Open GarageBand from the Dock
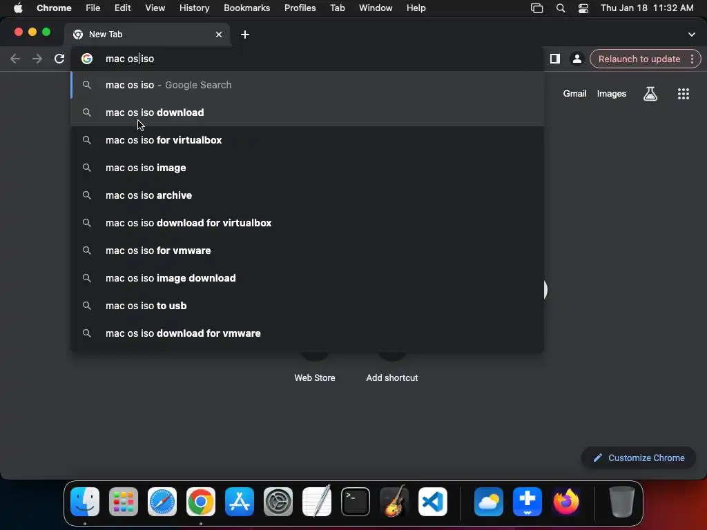The width and height of the screenshot is (707, 530). 394,502
